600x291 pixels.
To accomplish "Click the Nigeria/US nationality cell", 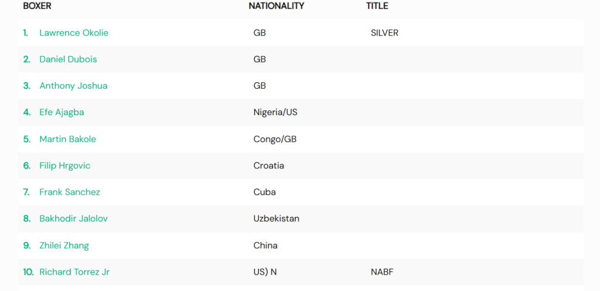I will (275, 113).
